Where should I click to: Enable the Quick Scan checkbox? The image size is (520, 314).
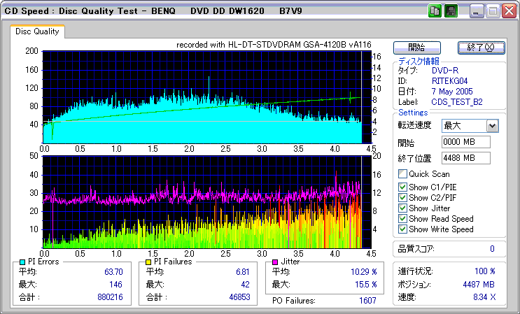(402, 174)
